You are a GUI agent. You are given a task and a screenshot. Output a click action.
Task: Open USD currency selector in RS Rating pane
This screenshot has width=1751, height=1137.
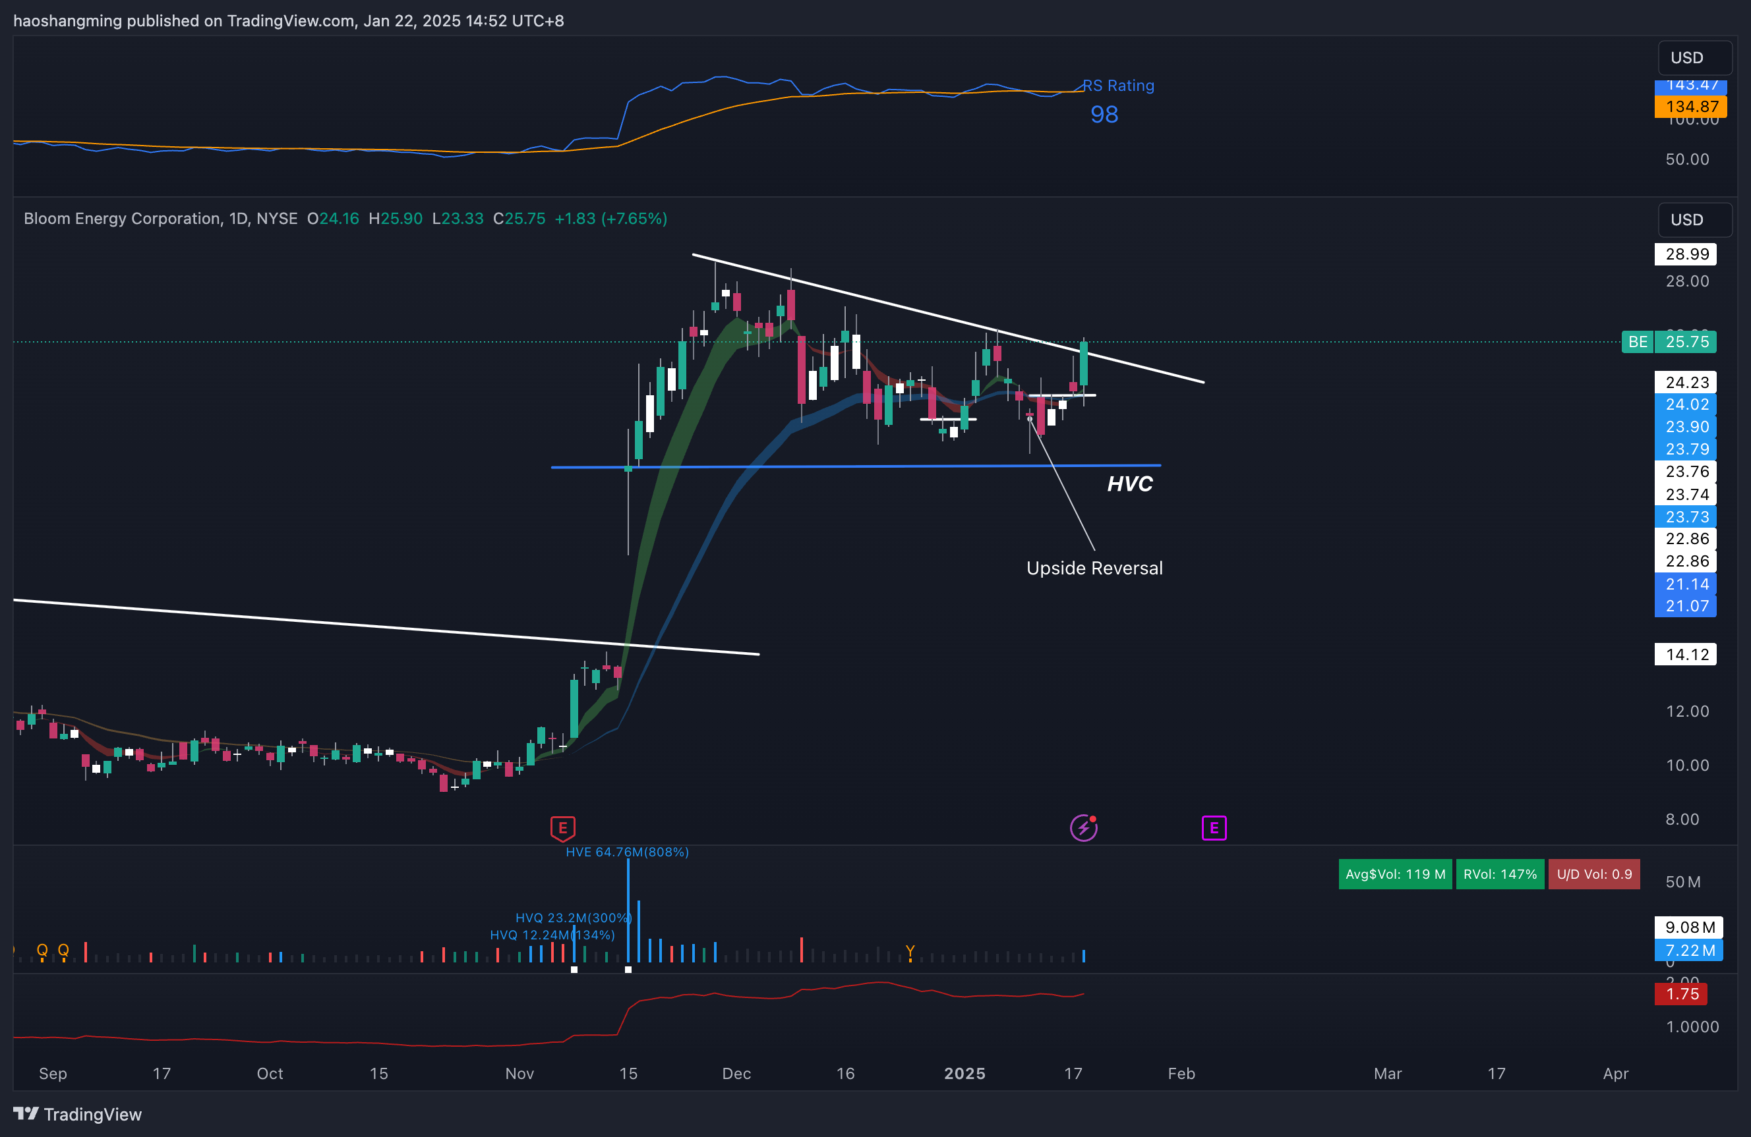tap(1694, 57)
